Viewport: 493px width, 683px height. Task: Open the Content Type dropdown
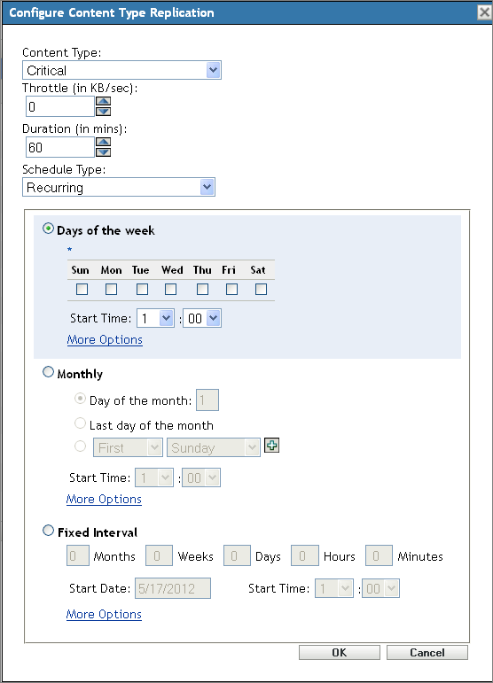point(121,70)
